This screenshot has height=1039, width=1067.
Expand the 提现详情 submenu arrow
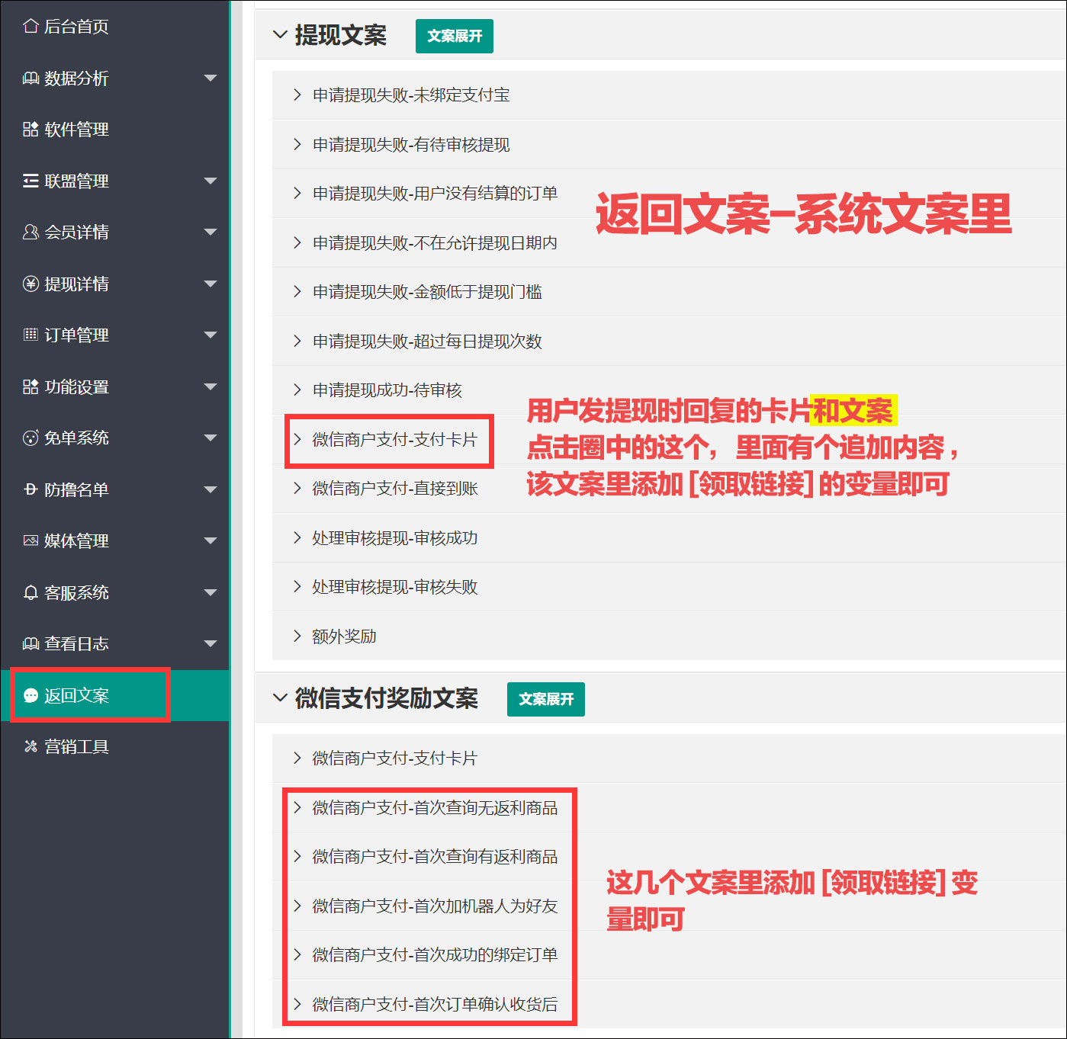click(x=211, y=284)
